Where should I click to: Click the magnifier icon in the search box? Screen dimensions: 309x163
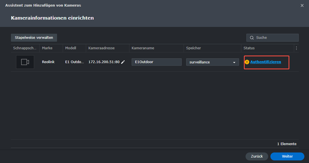coord(252,38)
